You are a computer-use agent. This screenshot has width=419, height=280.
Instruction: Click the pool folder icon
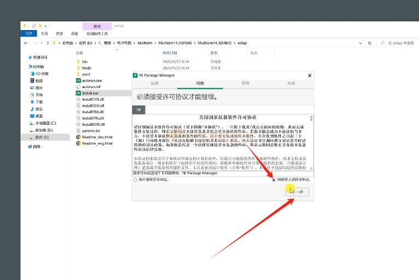(78, 74)
